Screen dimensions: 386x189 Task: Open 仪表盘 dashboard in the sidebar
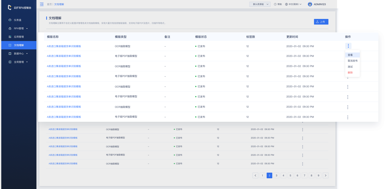(x=17, y=20)
